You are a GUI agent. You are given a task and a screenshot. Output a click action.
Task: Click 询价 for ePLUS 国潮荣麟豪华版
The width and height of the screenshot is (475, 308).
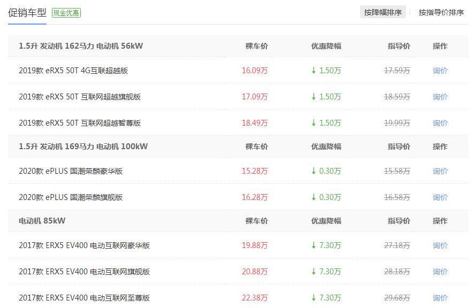pyautogui.click(x=440, y=171)
